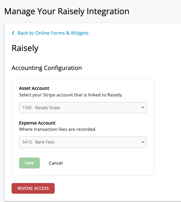Go back to Online Forms & Widgets

(53, 33)
